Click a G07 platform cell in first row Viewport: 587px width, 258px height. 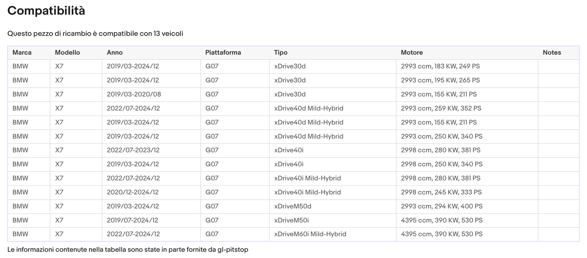(212, 66)
